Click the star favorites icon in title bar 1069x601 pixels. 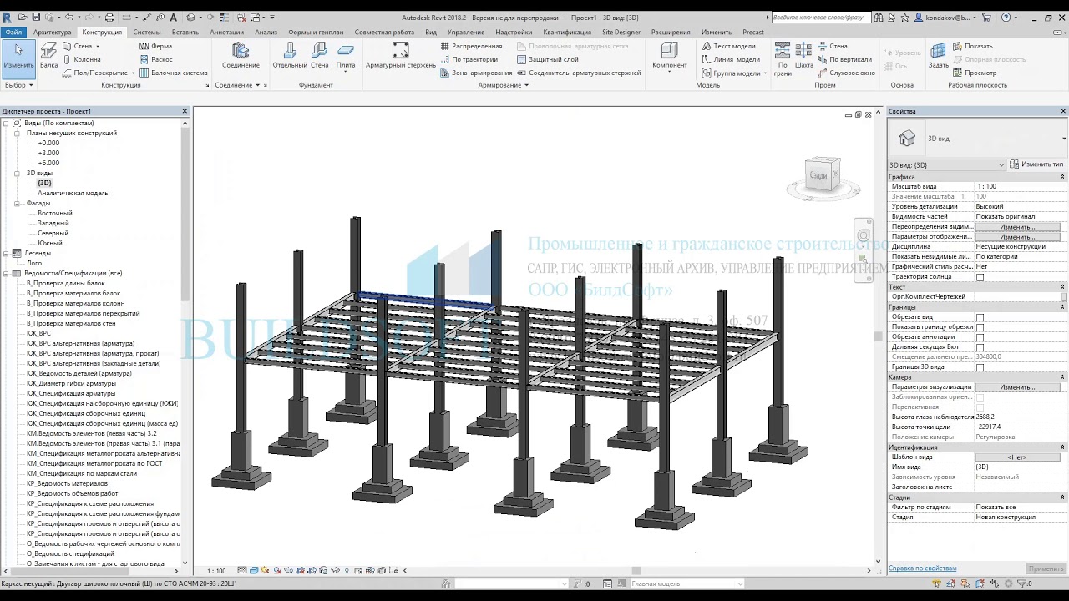pos(904,17)
